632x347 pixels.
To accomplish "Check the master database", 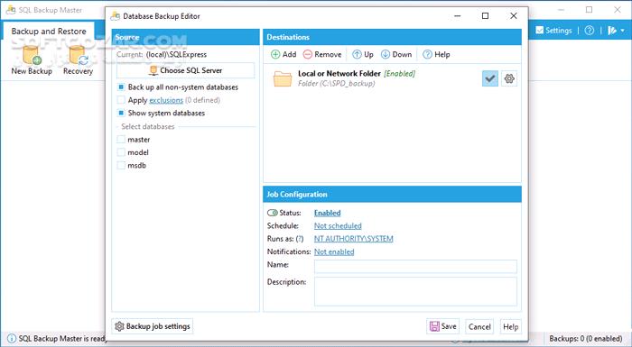I will pos(121,140).
